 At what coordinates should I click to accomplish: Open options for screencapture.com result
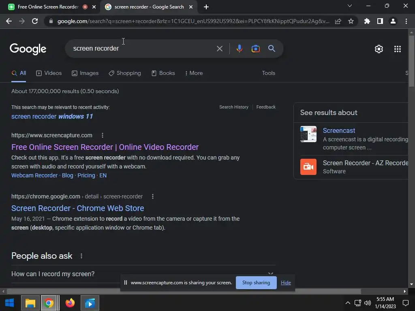pyautogui.click(x=103, y=135)
